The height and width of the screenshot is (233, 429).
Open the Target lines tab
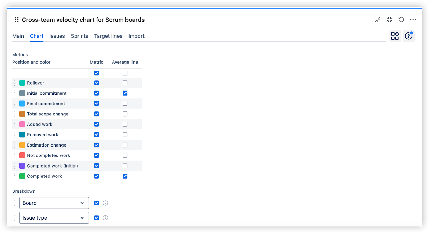click(108, 36)
